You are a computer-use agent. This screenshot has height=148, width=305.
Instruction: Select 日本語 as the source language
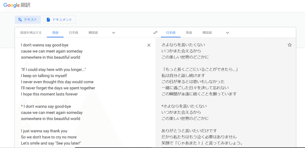pos(73,33)
